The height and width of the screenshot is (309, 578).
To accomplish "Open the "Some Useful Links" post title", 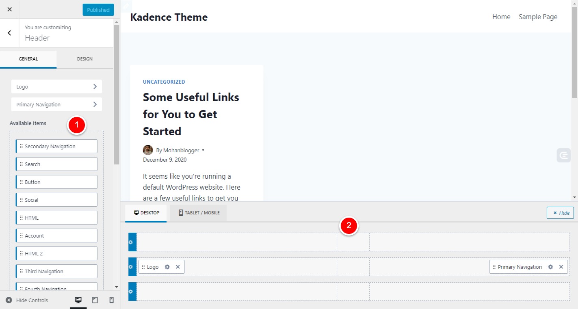I will [x=191, y=114].
